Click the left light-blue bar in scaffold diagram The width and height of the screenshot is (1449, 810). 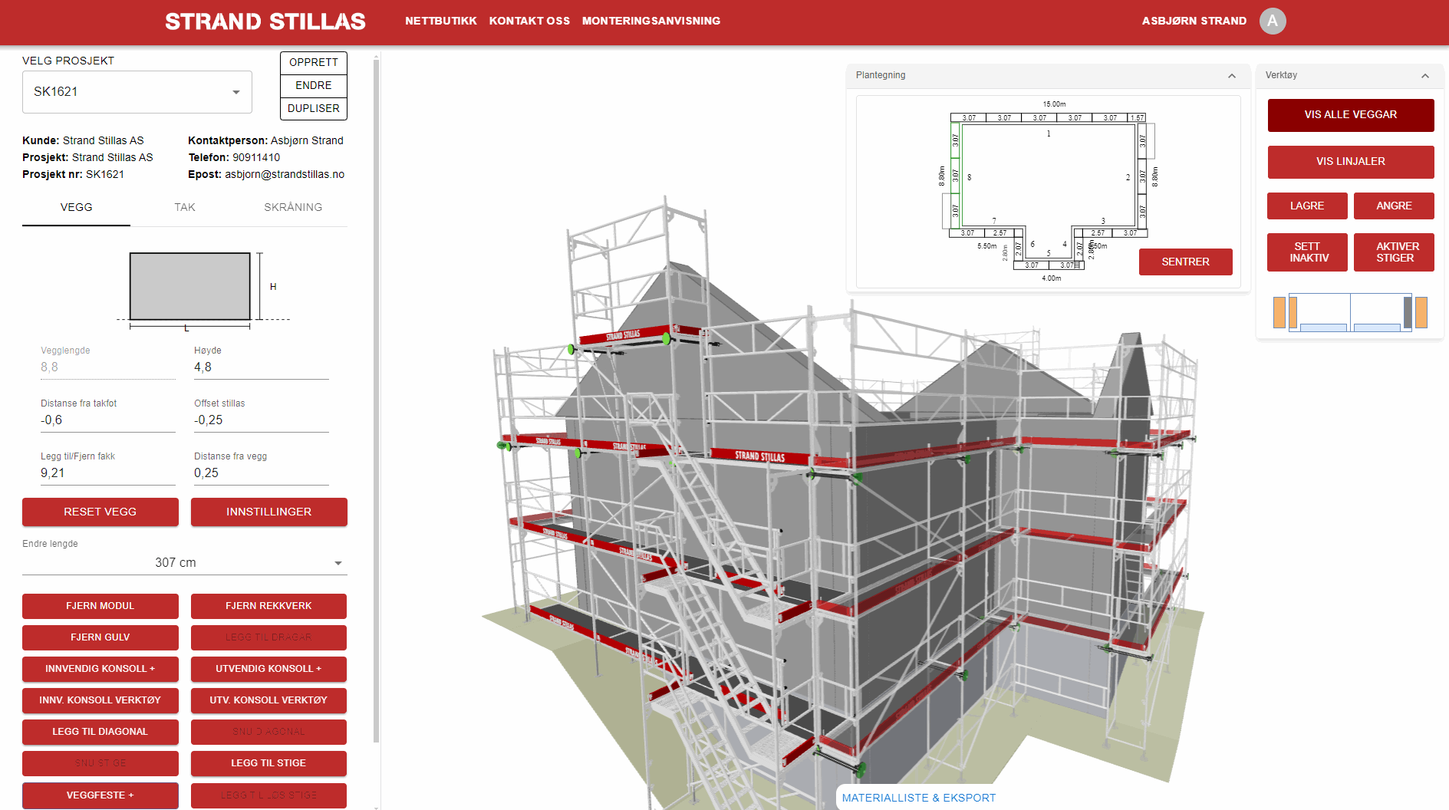point(1323,328)
